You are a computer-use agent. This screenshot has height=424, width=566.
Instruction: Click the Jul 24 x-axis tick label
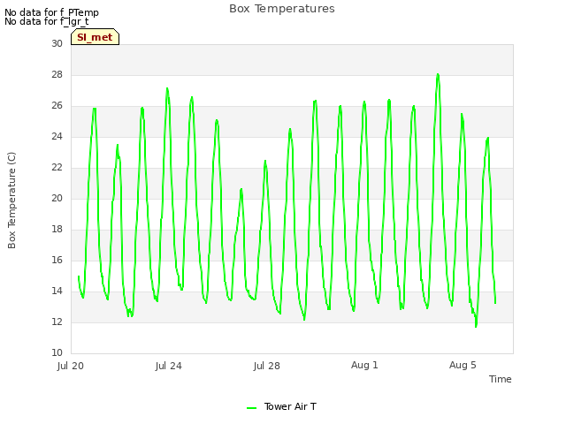tap(169, 366)
